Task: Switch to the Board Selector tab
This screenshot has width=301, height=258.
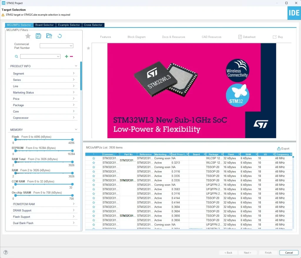Action: coord(44,25)
